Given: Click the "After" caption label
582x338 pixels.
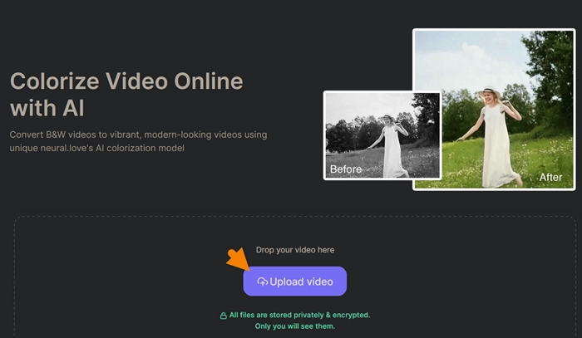Looking at the screenshot, I should (x=550, y=177).
